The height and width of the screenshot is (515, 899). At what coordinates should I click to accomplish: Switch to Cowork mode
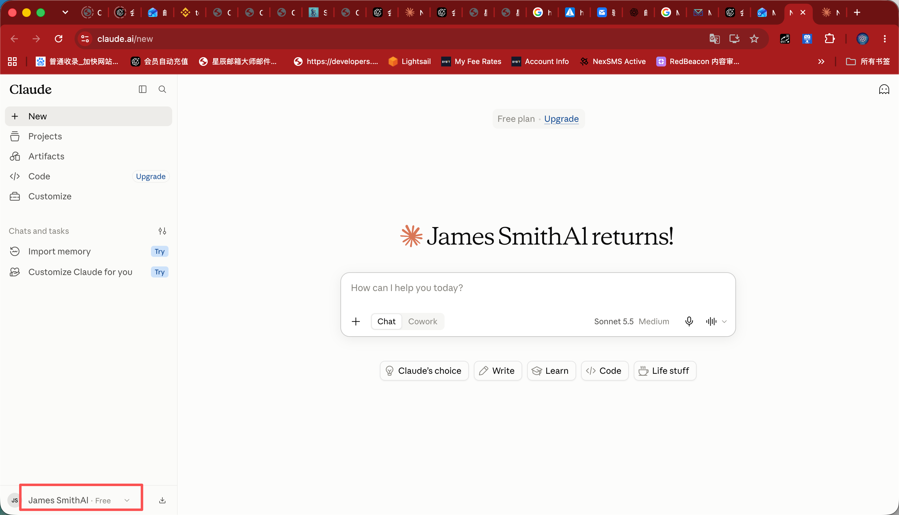[x=423, y=321]
